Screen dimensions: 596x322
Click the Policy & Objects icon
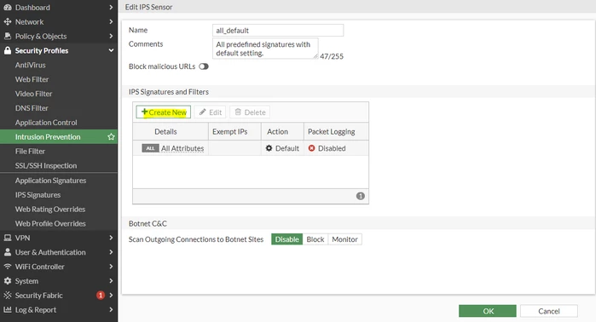(x=8, y=36)
